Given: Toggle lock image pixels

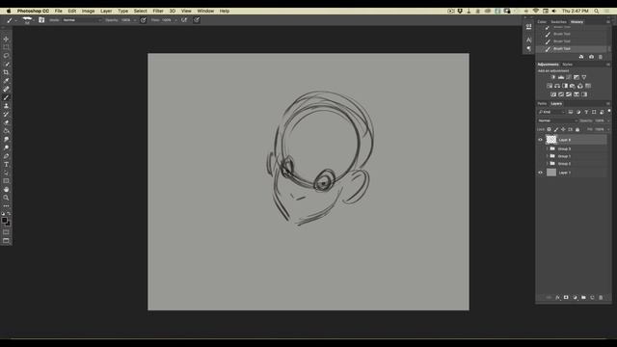Looking at the screenshot, I should click(x=556, y=129).
